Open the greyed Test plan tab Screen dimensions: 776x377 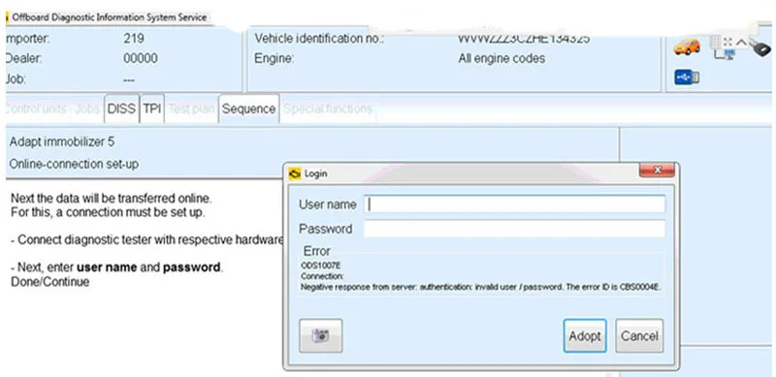[191, 109]
